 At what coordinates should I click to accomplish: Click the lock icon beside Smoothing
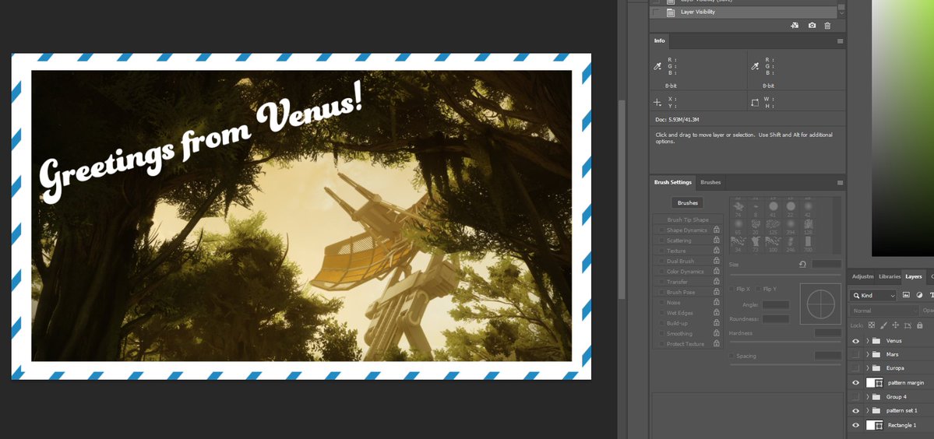tap(717, 334)
